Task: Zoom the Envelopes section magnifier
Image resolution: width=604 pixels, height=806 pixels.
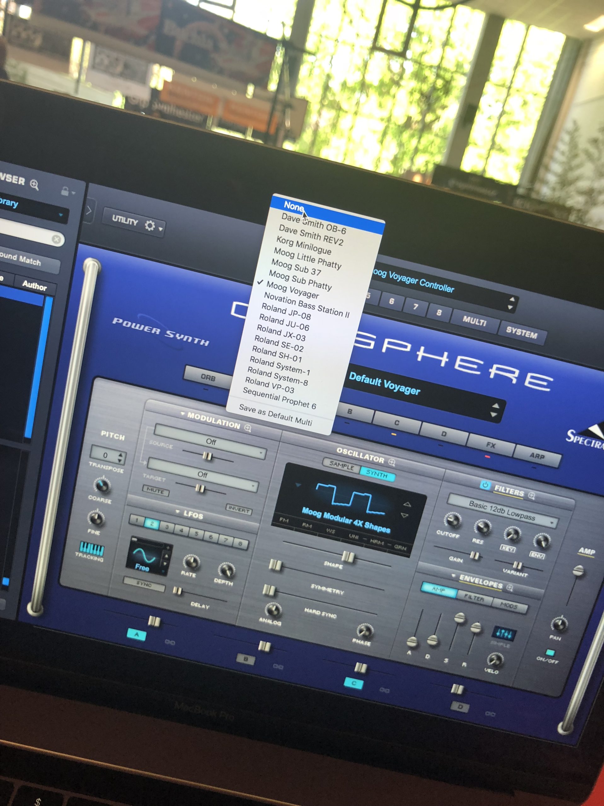Action: click(510, 587)
